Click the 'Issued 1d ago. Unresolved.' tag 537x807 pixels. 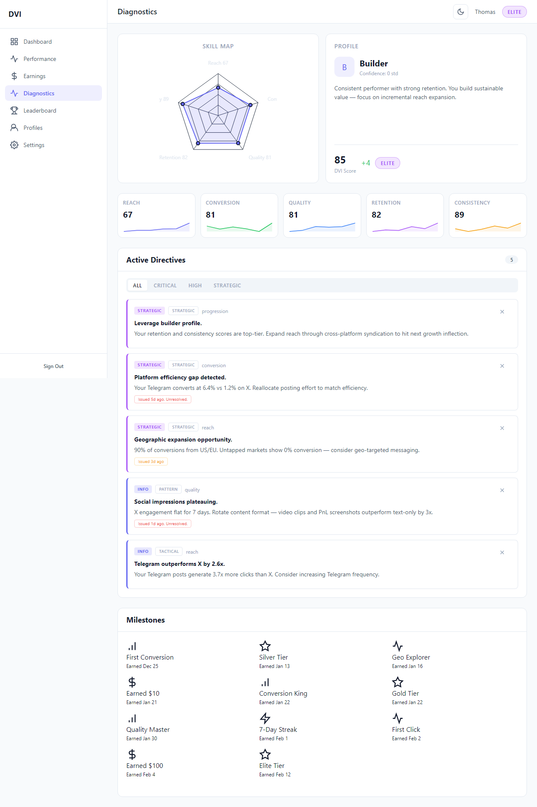point(163,524)
